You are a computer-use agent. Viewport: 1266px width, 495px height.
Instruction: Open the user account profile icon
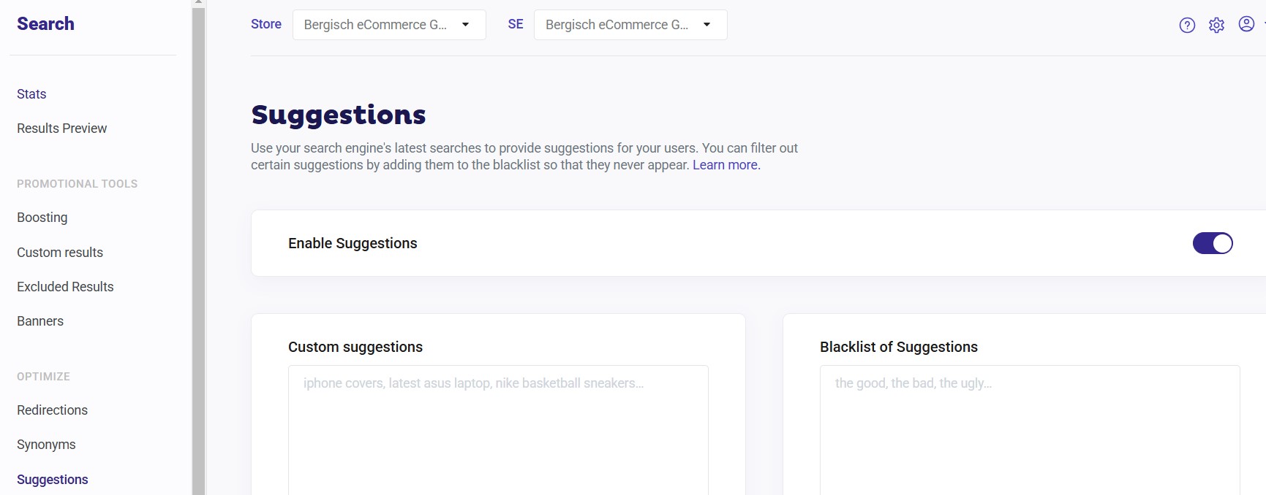coord(1246,24)
